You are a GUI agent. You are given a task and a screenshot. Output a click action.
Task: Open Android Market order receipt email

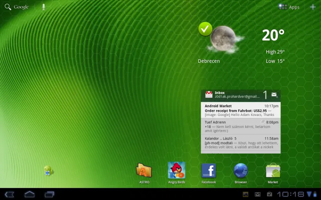pos(241,110)
